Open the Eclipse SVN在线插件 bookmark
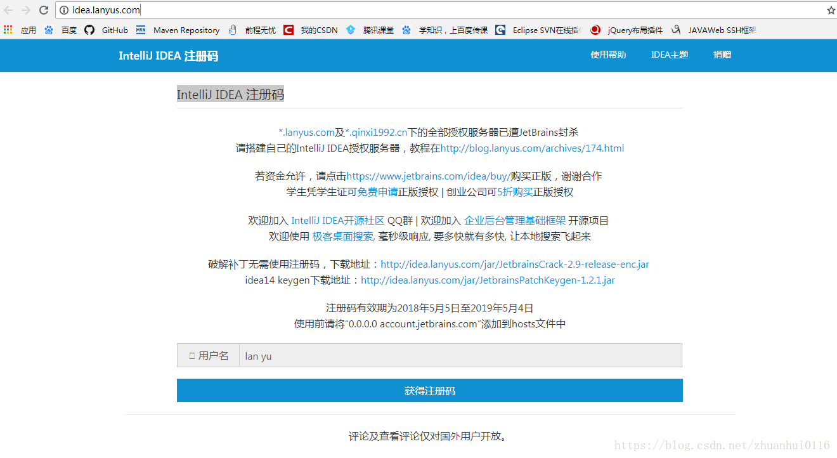Viewport: 837px width, 458px height. (538, 30)
